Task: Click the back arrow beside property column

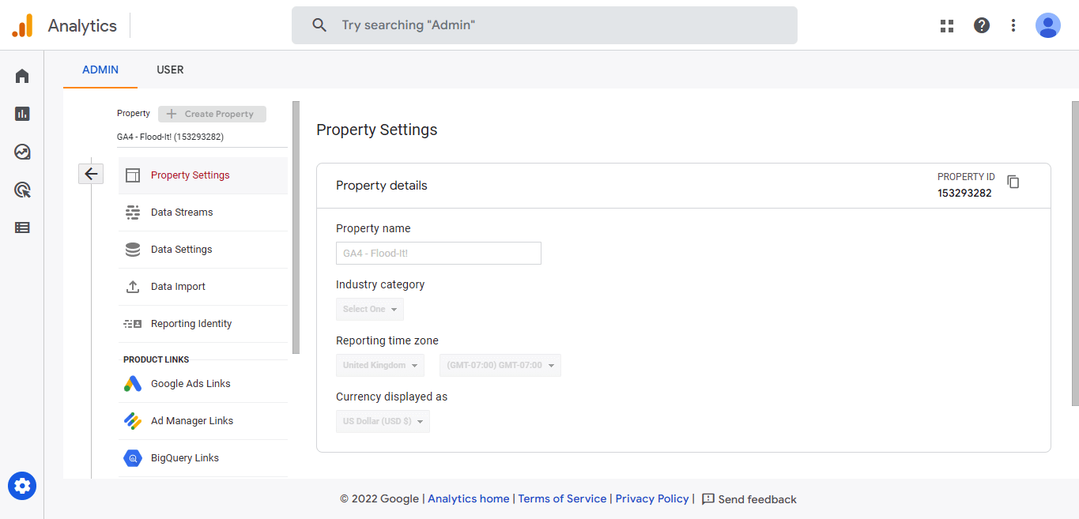Action: click(91, 174)
